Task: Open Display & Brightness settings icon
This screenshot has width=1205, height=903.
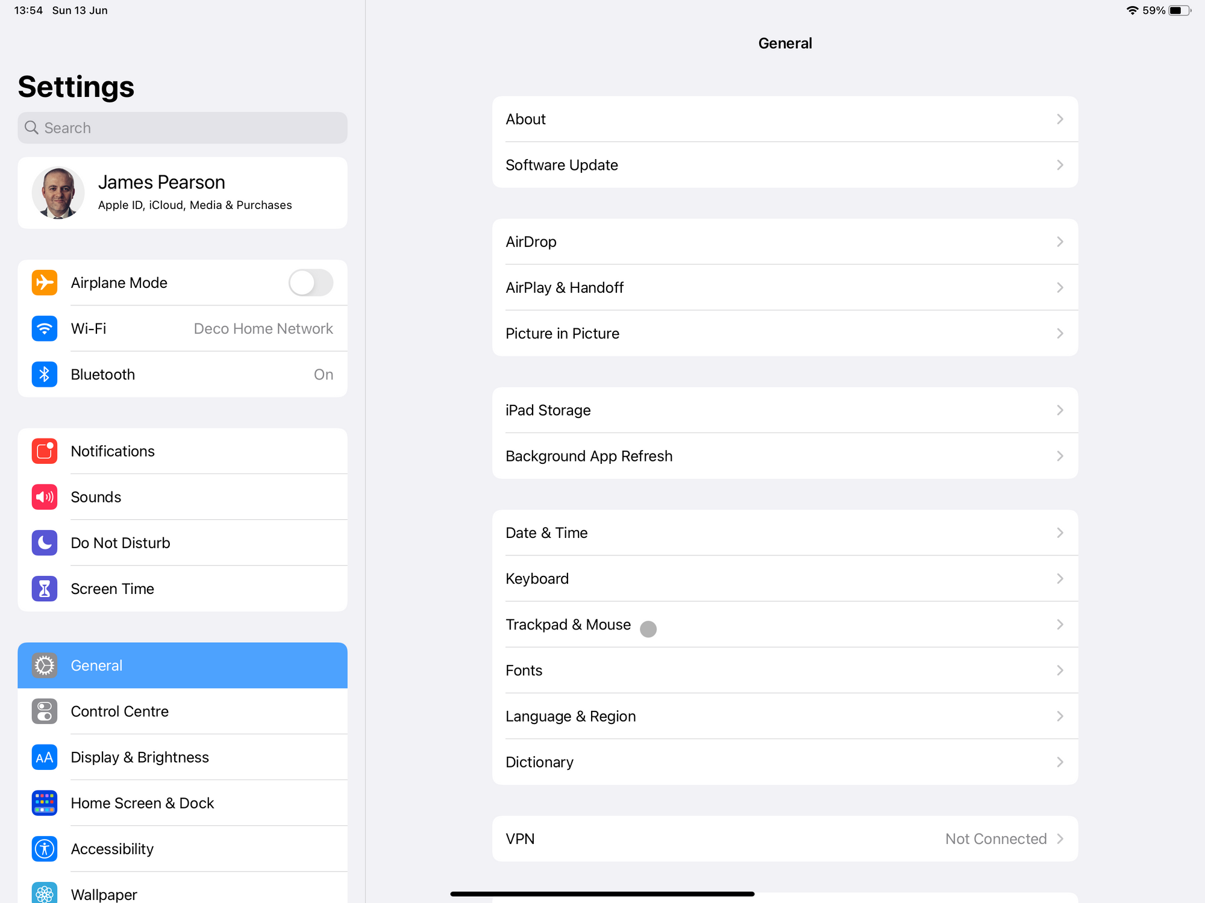Action: pyautogui.click(x=43, y=757)
